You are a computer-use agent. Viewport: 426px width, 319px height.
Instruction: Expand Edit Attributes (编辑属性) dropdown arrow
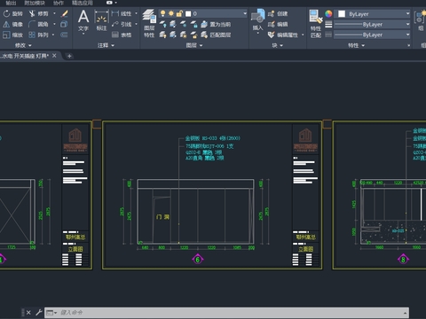303,35
